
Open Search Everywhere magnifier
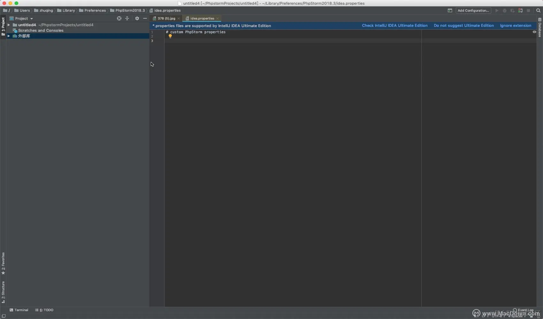coord(538,11)
